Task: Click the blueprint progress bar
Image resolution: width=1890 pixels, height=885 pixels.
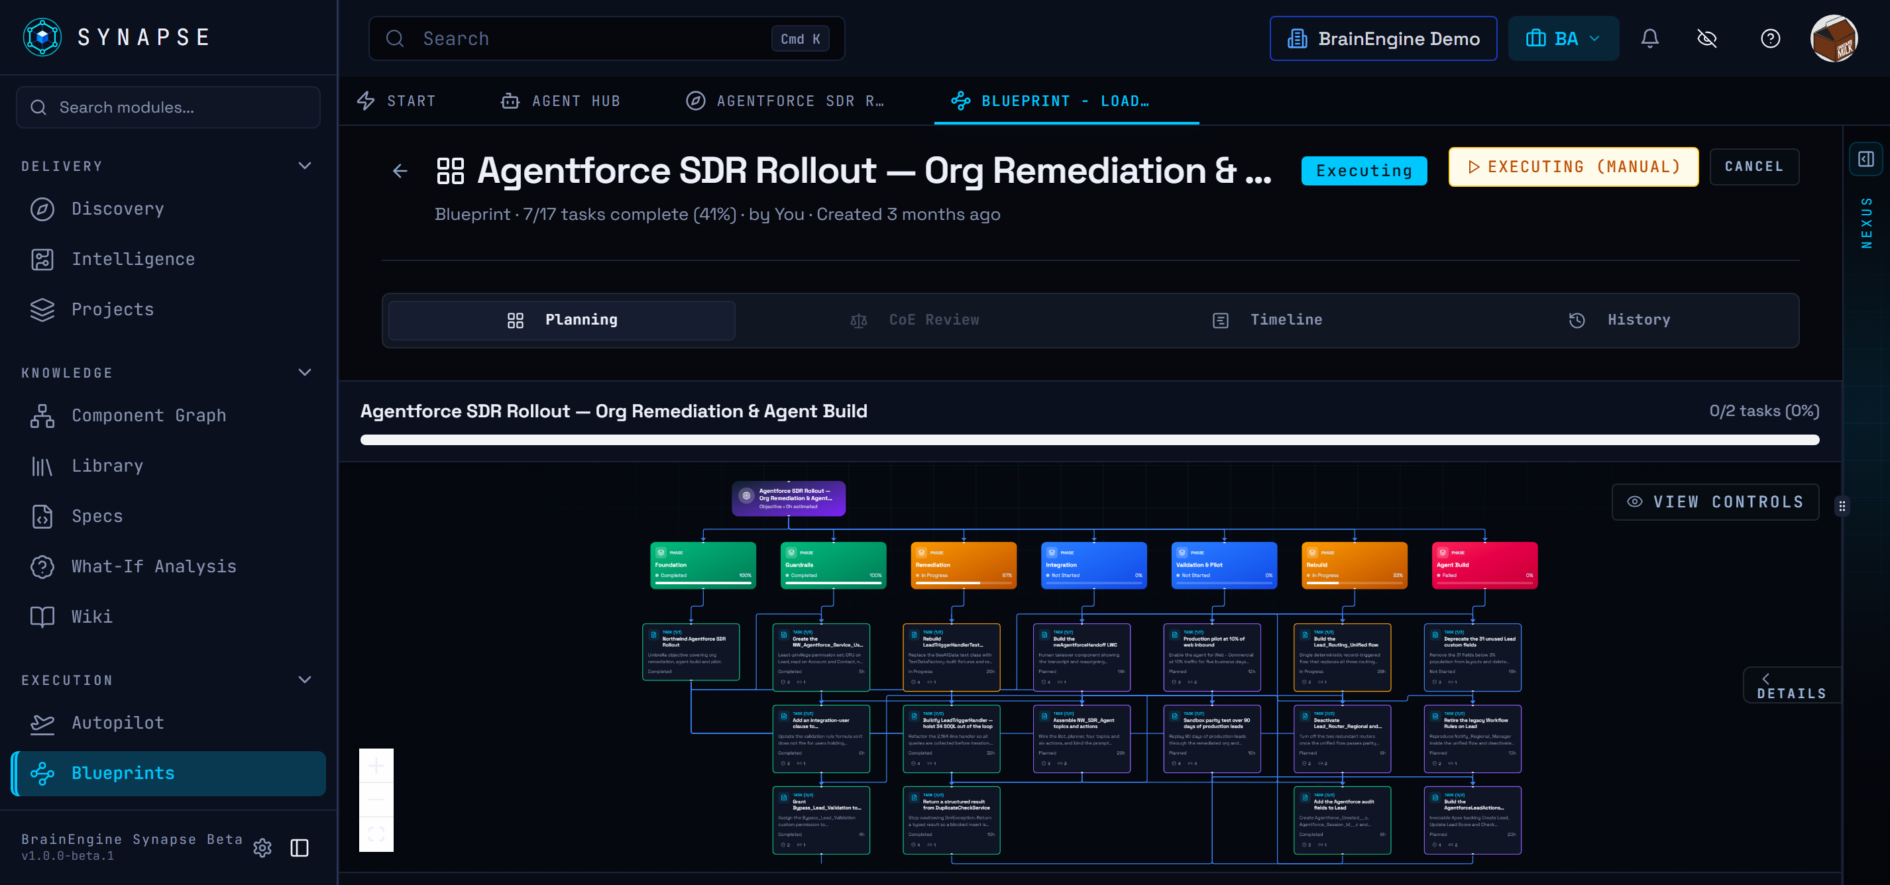Action: pos(1089,440)
